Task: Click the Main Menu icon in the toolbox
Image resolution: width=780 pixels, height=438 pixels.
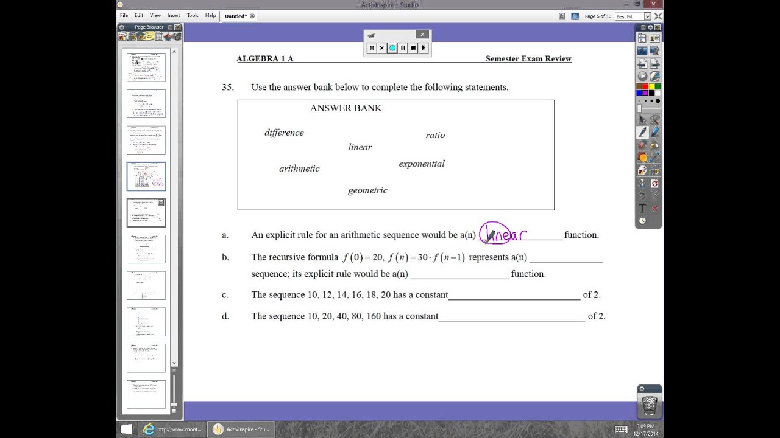Action: click(642, 37)
